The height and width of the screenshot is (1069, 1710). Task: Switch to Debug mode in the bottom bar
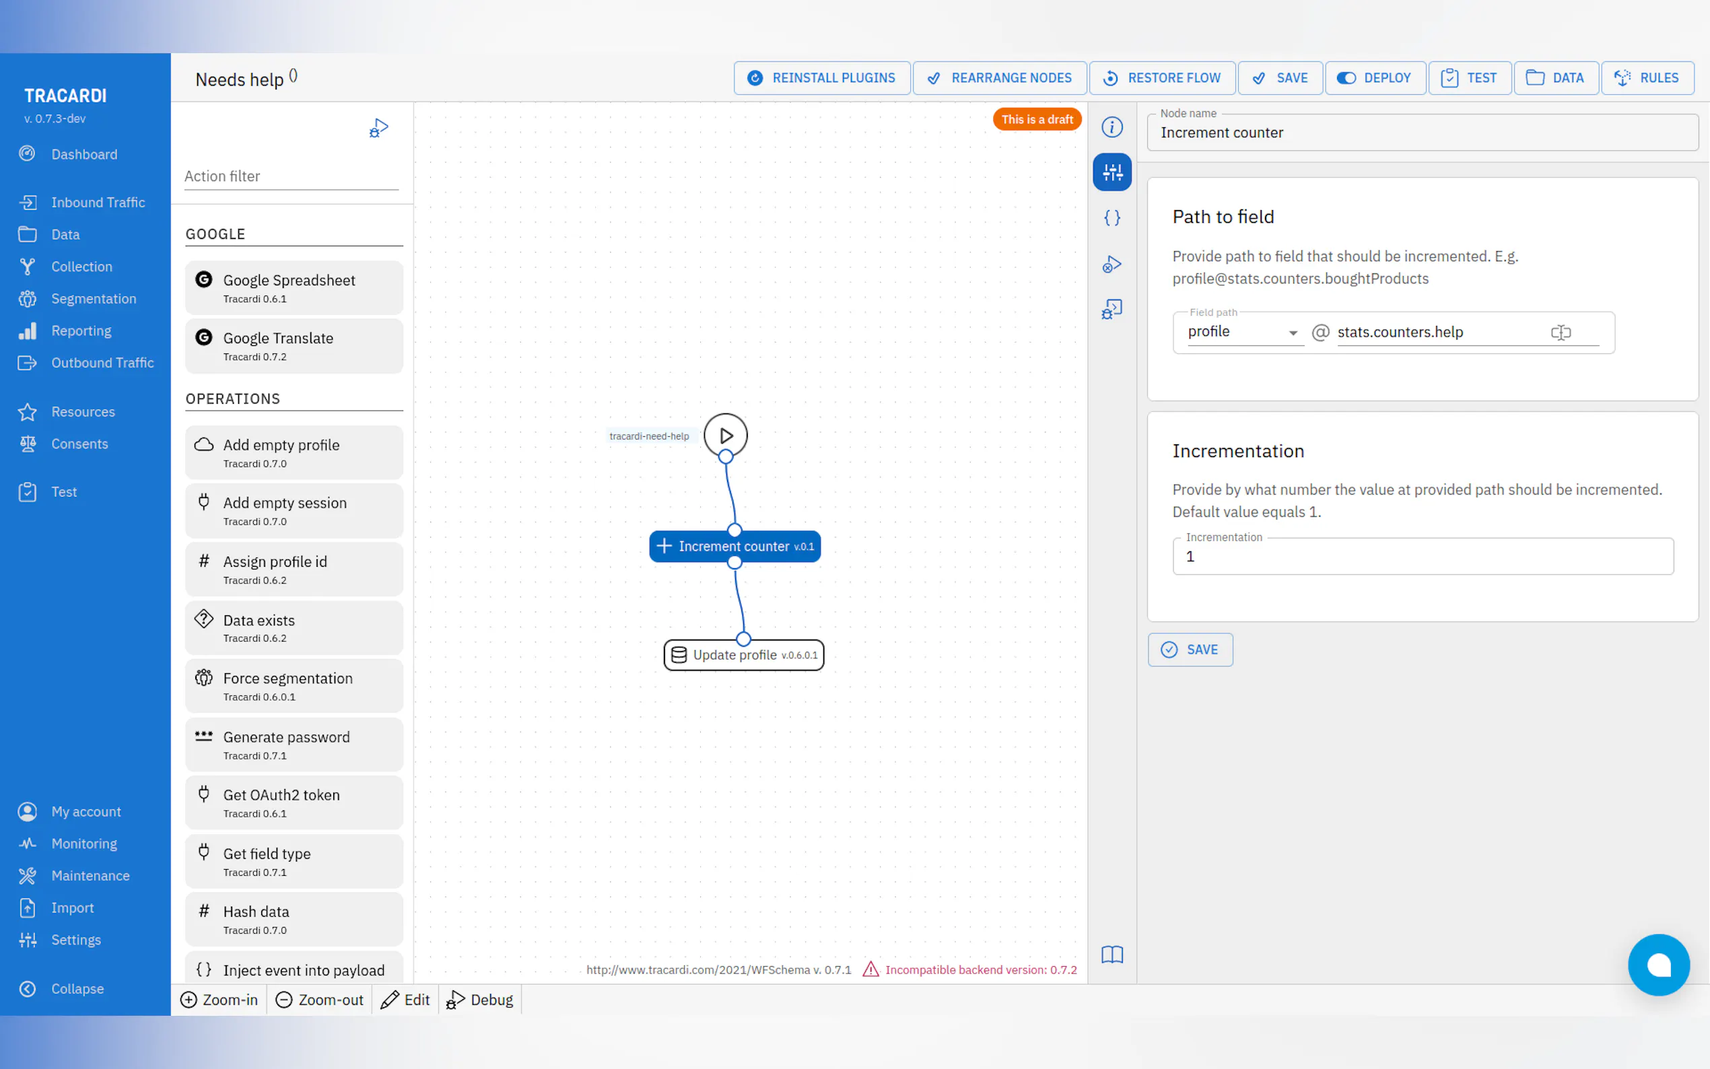(480, 1000)
